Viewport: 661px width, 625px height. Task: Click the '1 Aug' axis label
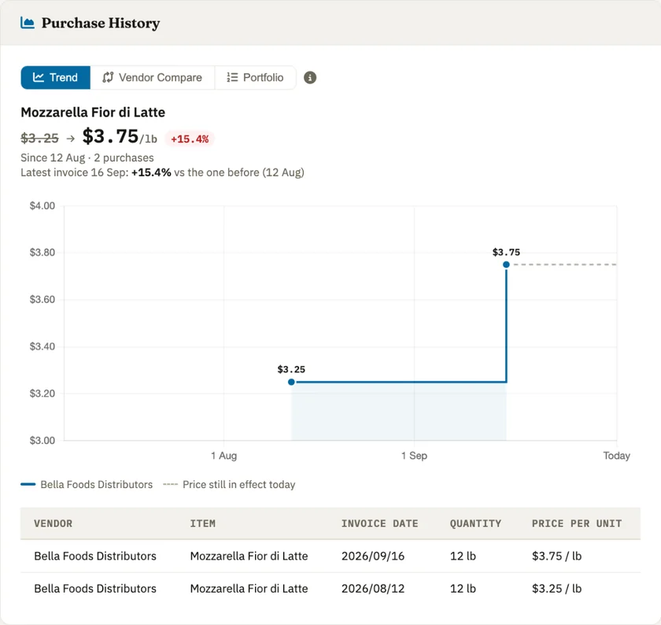click(x=223, y=456)
